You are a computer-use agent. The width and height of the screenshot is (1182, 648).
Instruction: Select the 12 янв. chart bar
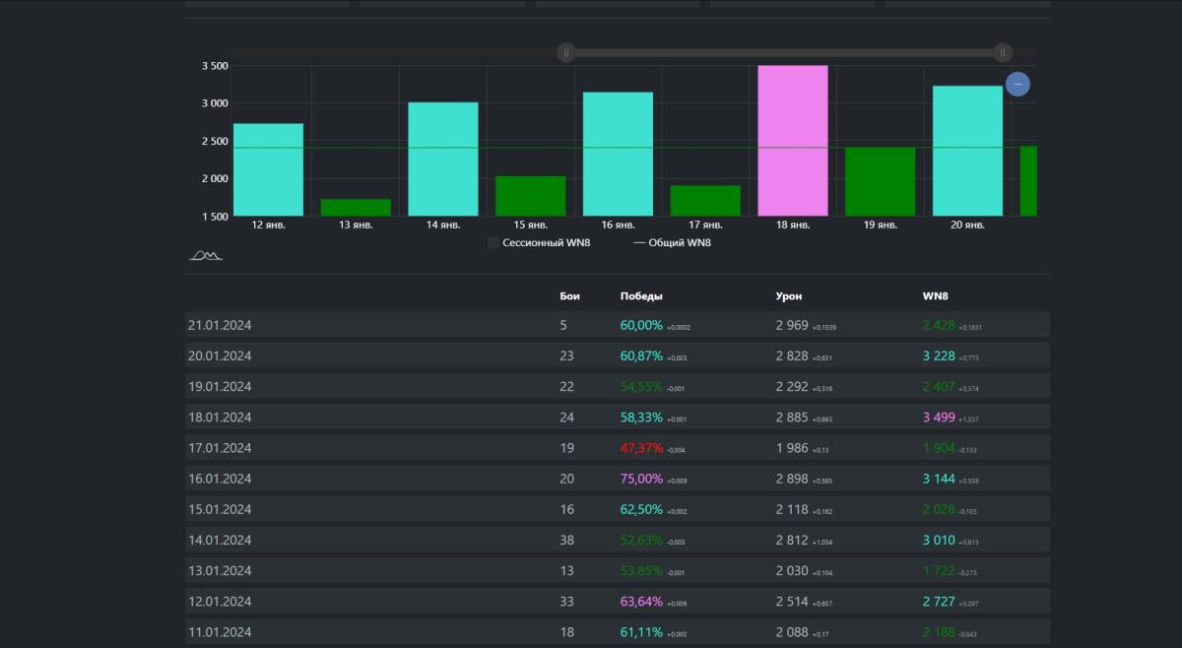tap(268, 169)
